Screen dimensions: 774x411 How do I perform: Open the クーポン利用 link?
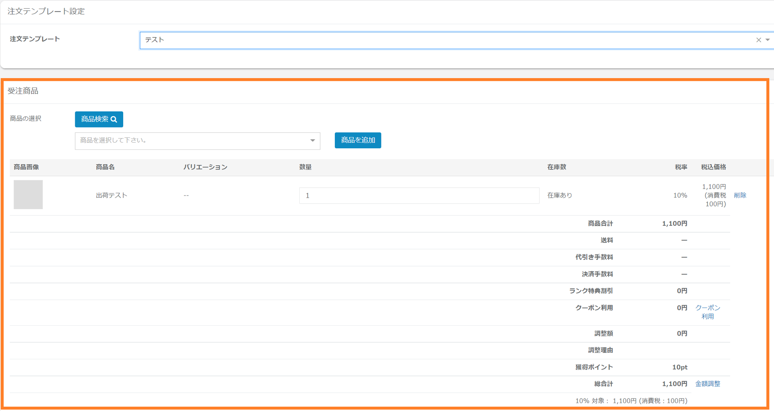pos(707,312)
